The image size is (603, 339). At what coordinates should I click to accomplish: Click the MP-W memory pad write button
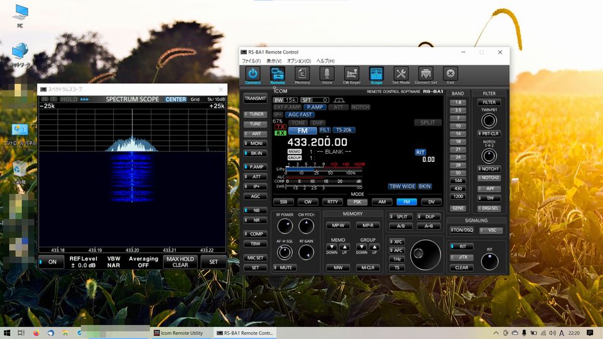point(338,225)
